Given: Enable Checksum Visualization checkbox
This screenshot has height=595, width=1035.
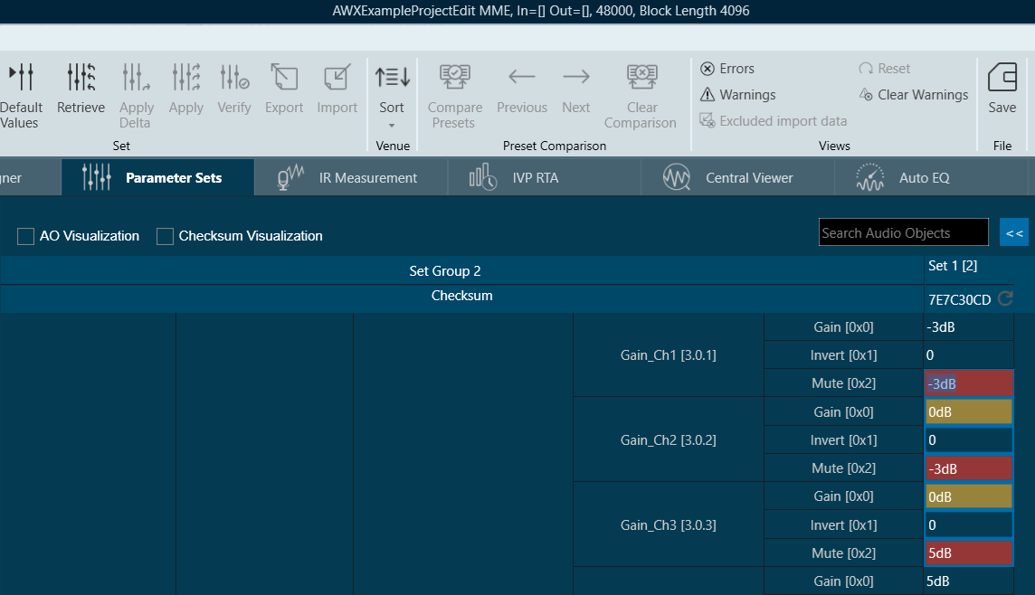Looking at the screenshot, I should 165,236.
